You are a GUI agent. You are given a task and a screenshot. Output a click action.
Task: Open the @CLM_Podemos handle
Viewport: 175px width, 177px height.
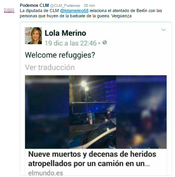[65, 6]
